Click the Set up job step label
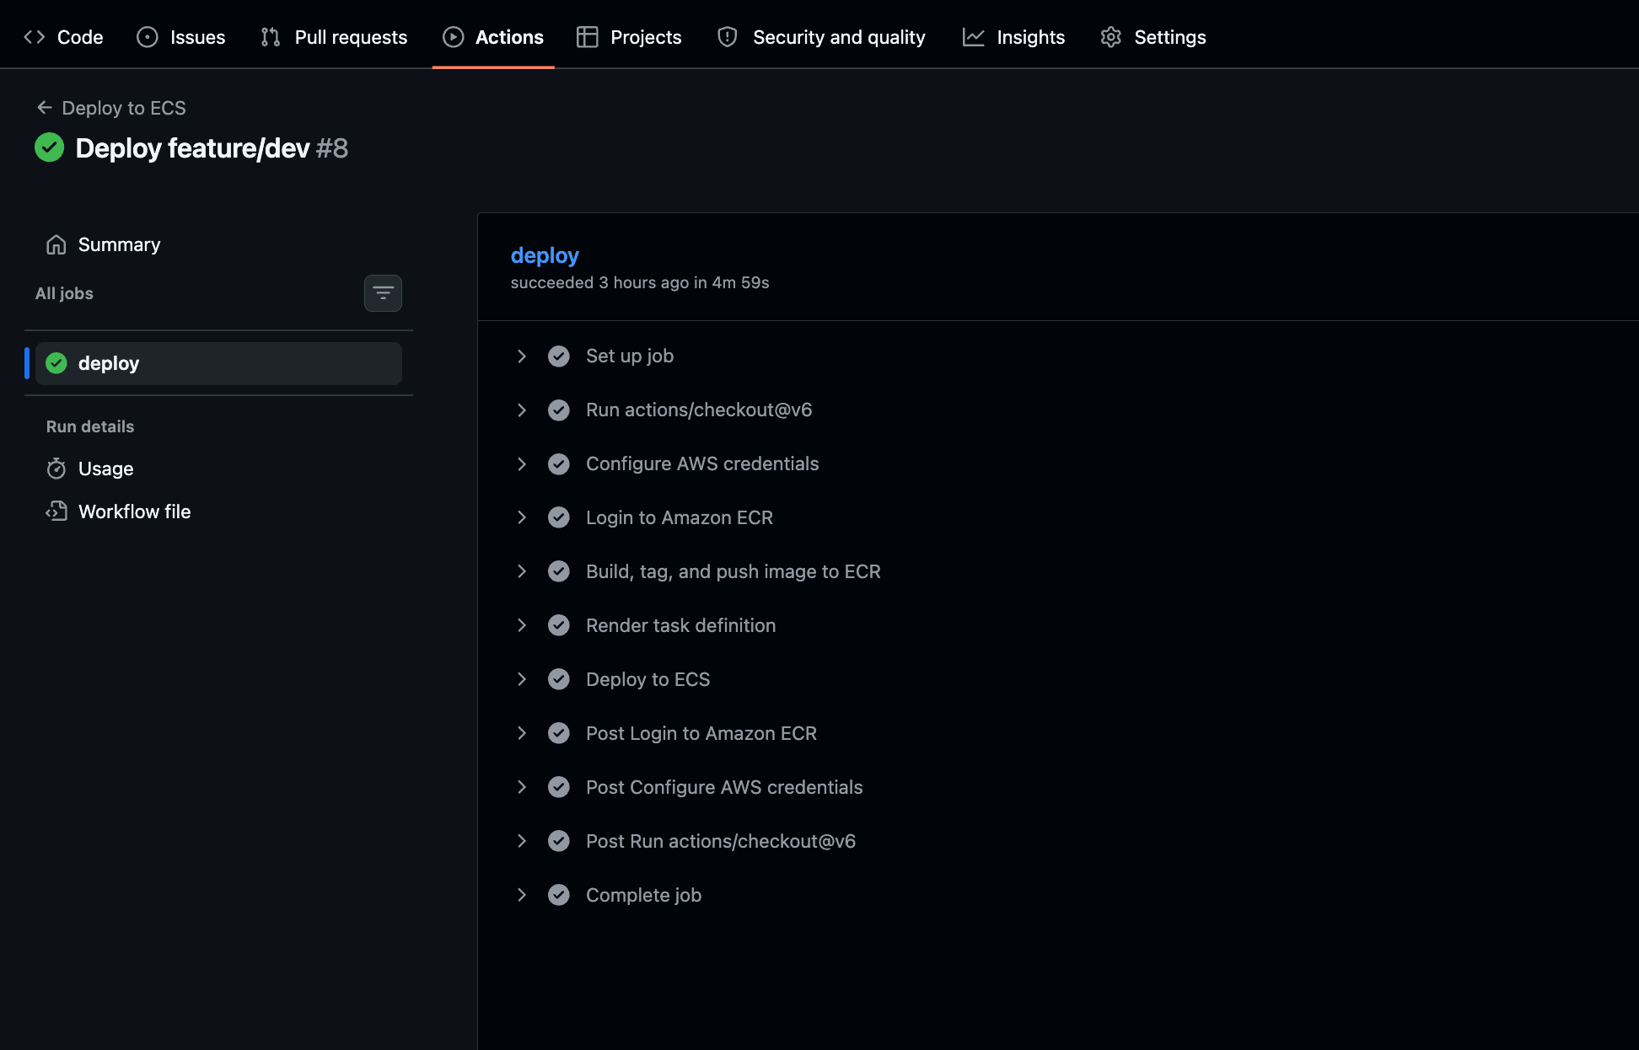The width and height of the screenshot is (1639, 1050). click(x=630, y=356)
